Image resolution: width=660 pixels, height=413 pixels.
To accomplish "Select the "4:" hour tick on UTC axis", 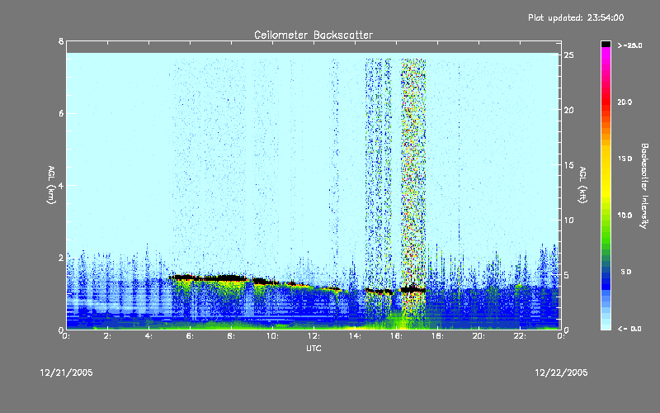I will [149, 336].
